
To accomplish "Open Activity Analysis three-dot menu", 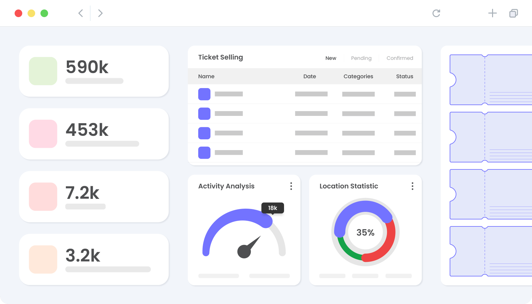I will (x=291, y=186).
